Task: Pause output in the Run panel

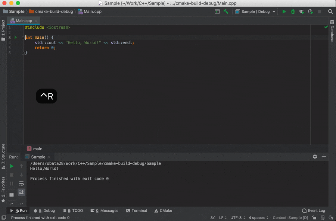Action: tap(12, 184)
